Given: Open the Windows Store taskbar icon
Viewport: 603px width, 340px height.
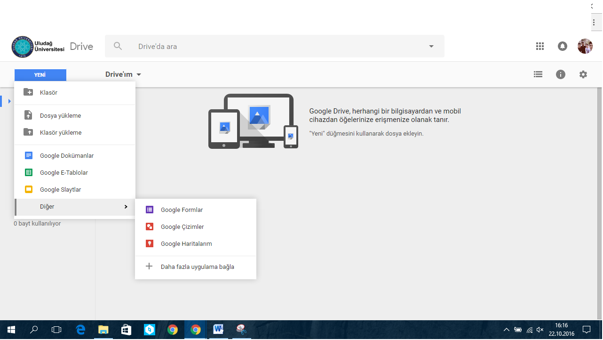Looking at the screenshot, I should click(x=126, y=330).
